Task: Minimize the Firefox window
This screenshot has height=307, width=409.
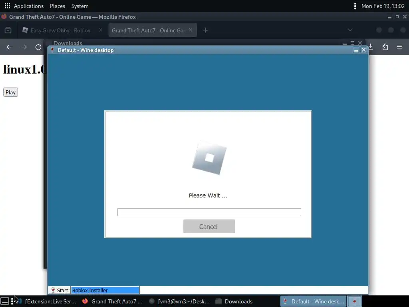Action: coord(389,17)
